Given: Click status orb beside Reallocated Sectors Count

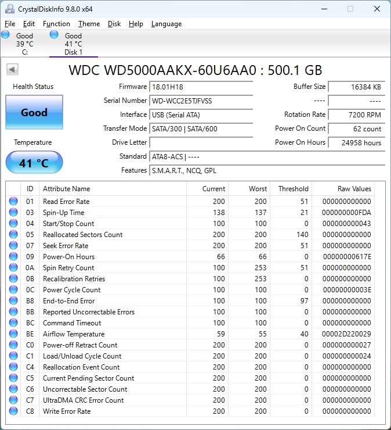Looking at the screenshot, I should tap(13, 235).
